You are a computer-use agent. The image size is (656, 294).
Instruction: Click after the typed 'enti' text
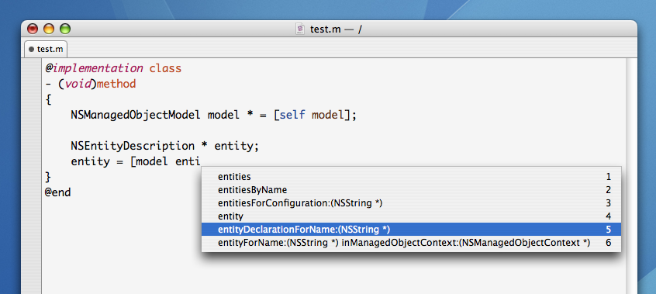coord(202,161)
